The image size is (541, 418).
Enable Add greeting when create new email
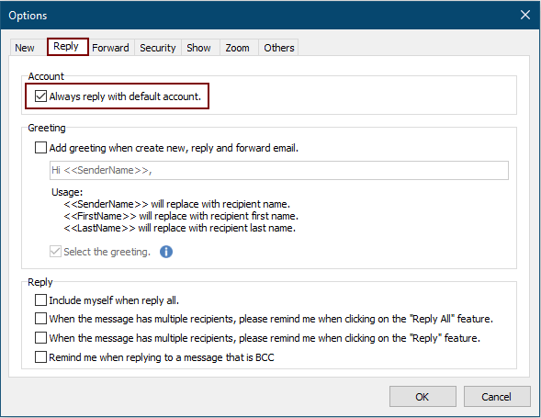coord(40,148)
